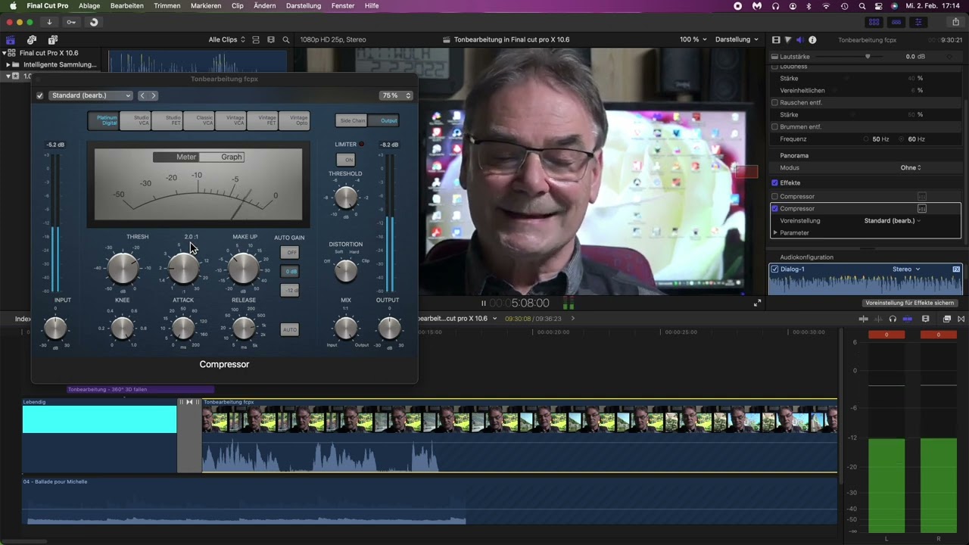Open the Bearbeiten menu
Image resolution: width=969 pixels, height=545 pixels.
(x=127, y=5)
